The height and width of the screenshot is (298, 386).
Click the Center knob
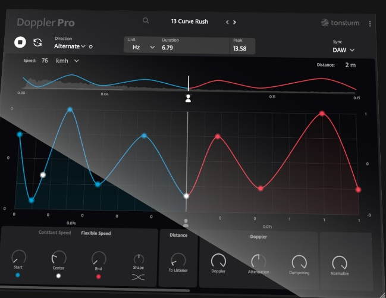pyautogui.click(x=59, y=258)
